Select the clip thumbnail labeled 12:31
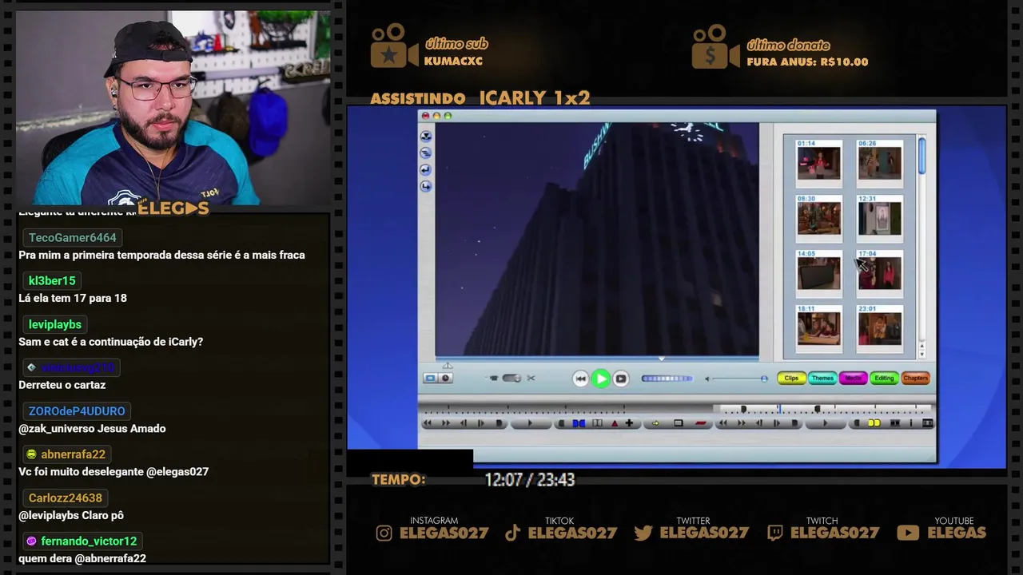Screen dimensions: 1023x575 [880, 218]
